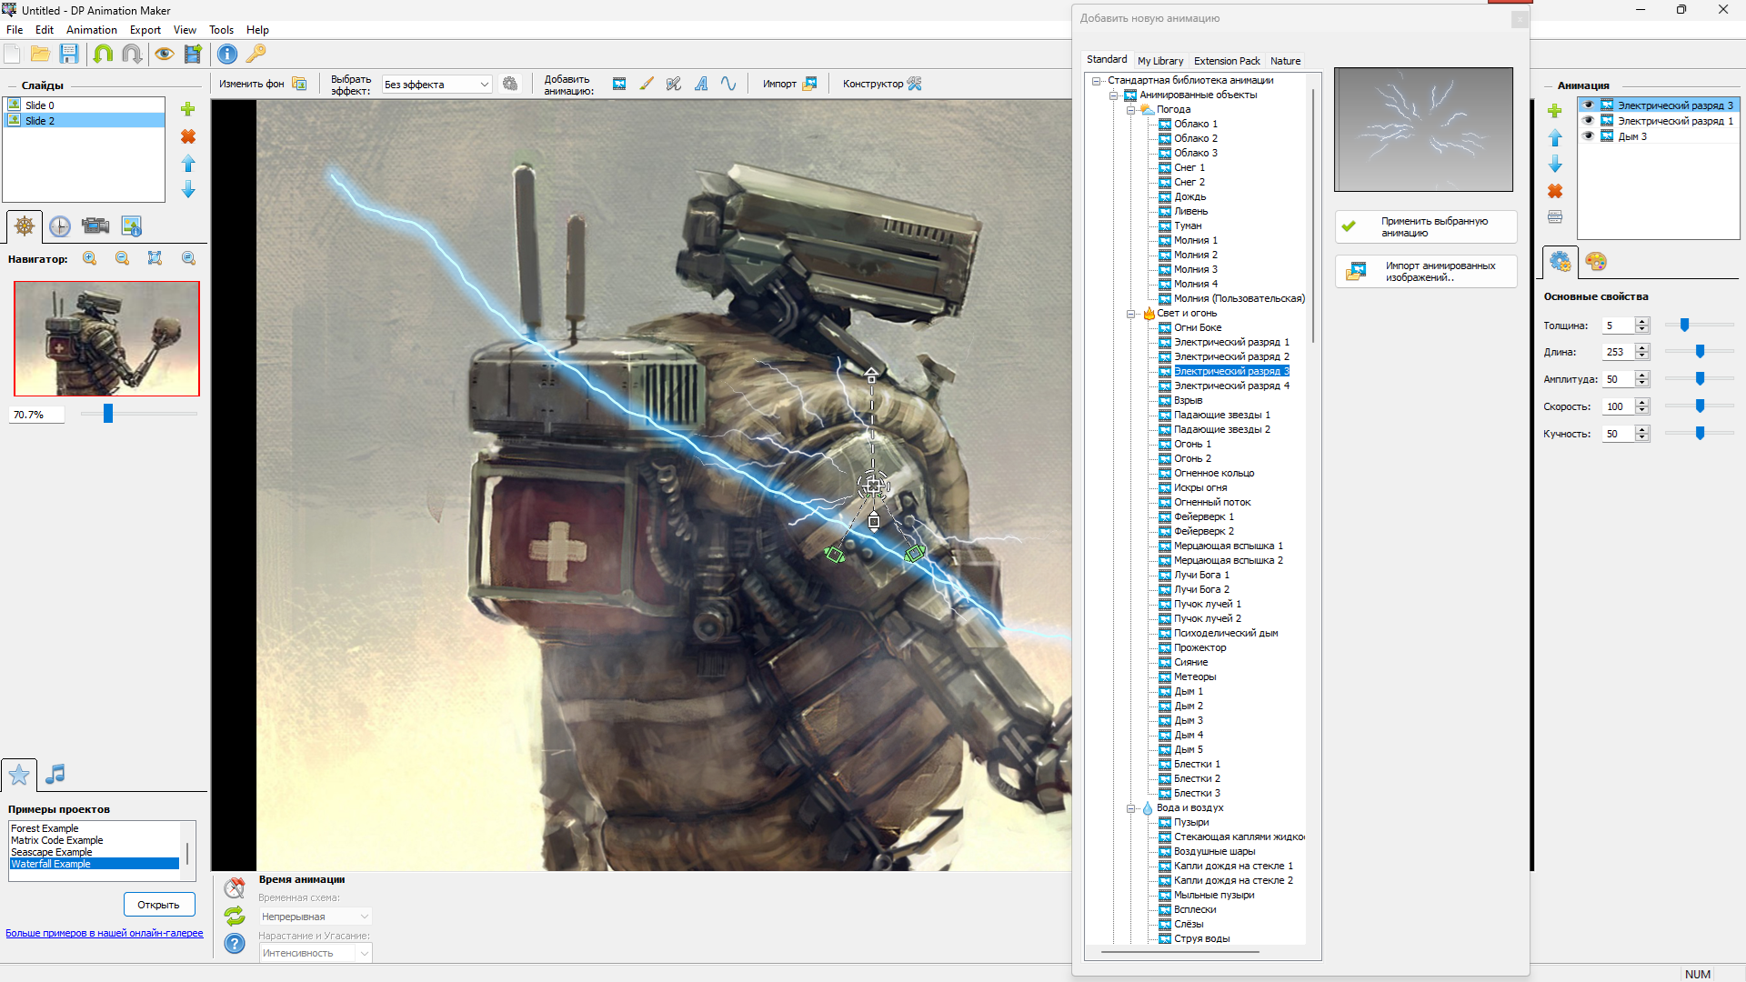Image resolution: width=1746 pixels, height=982 pixels.
Task: Collapse the Свет и огонь tree branch
Action: [1131, 314]
